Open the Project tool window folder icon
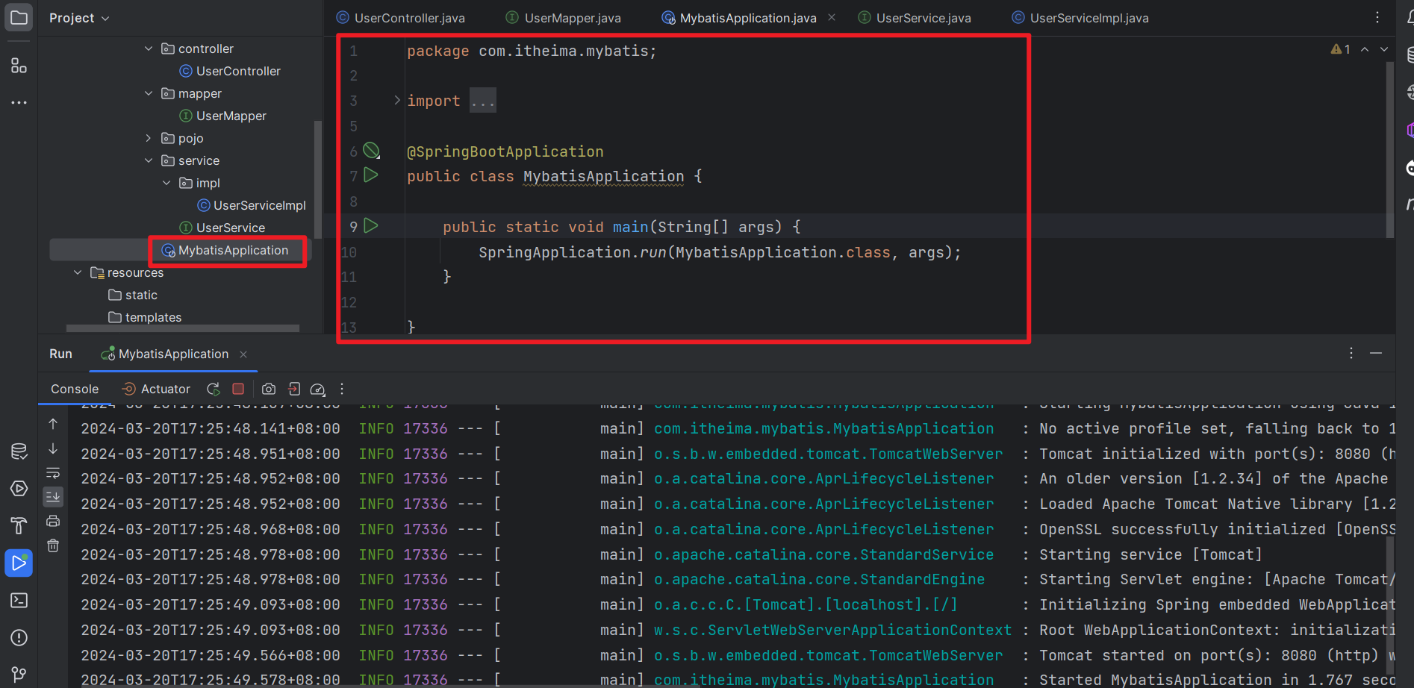 [19, 17]
